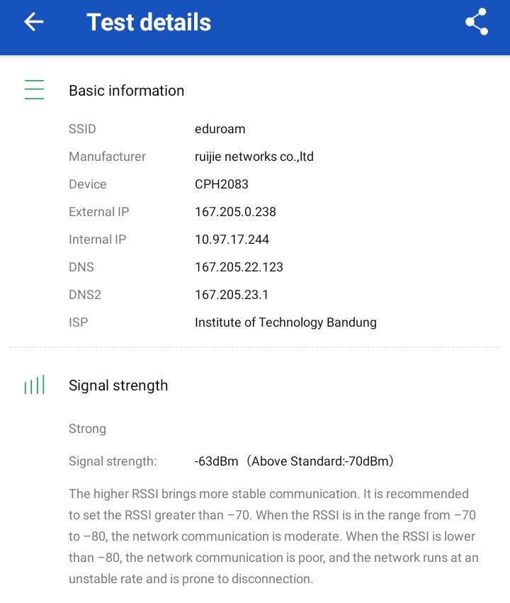
Task: Tap Internal IP address 10.97.17.244
Action: tap(232, 239)
